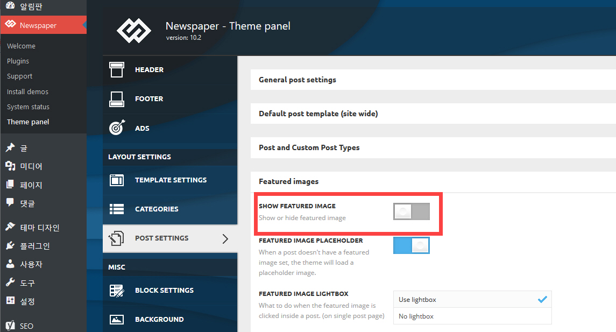
Task: Click the 'MISC' group heading
Action: 117,267
